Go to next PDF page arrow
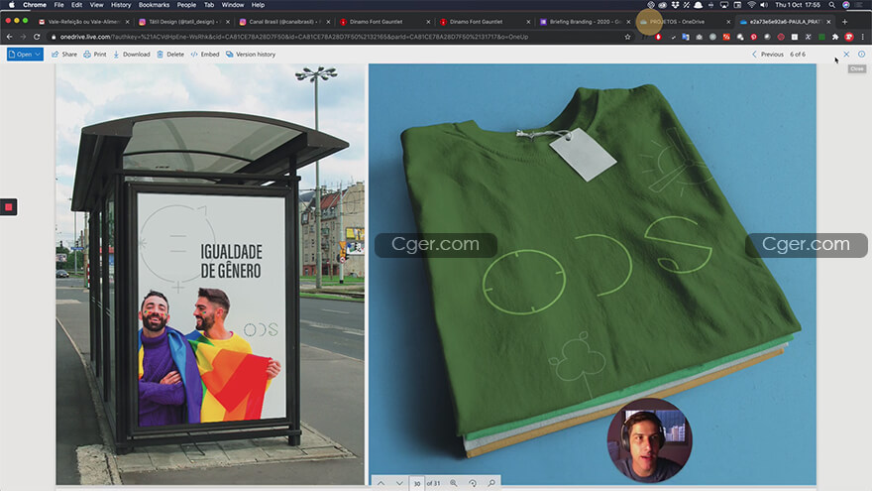 [x=399, y=483]
